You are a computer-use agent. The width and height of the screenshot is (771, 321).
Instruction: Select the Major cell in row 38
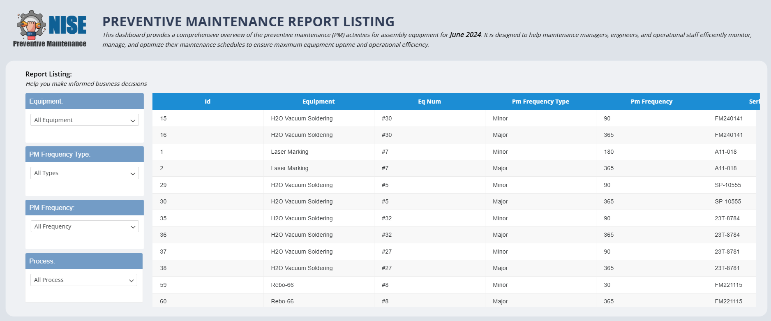tap(500, 268)
